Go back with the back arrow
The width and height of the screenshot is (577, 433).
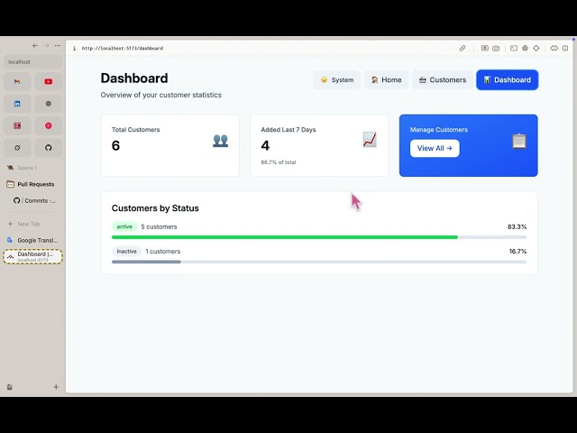coord(35,46)
